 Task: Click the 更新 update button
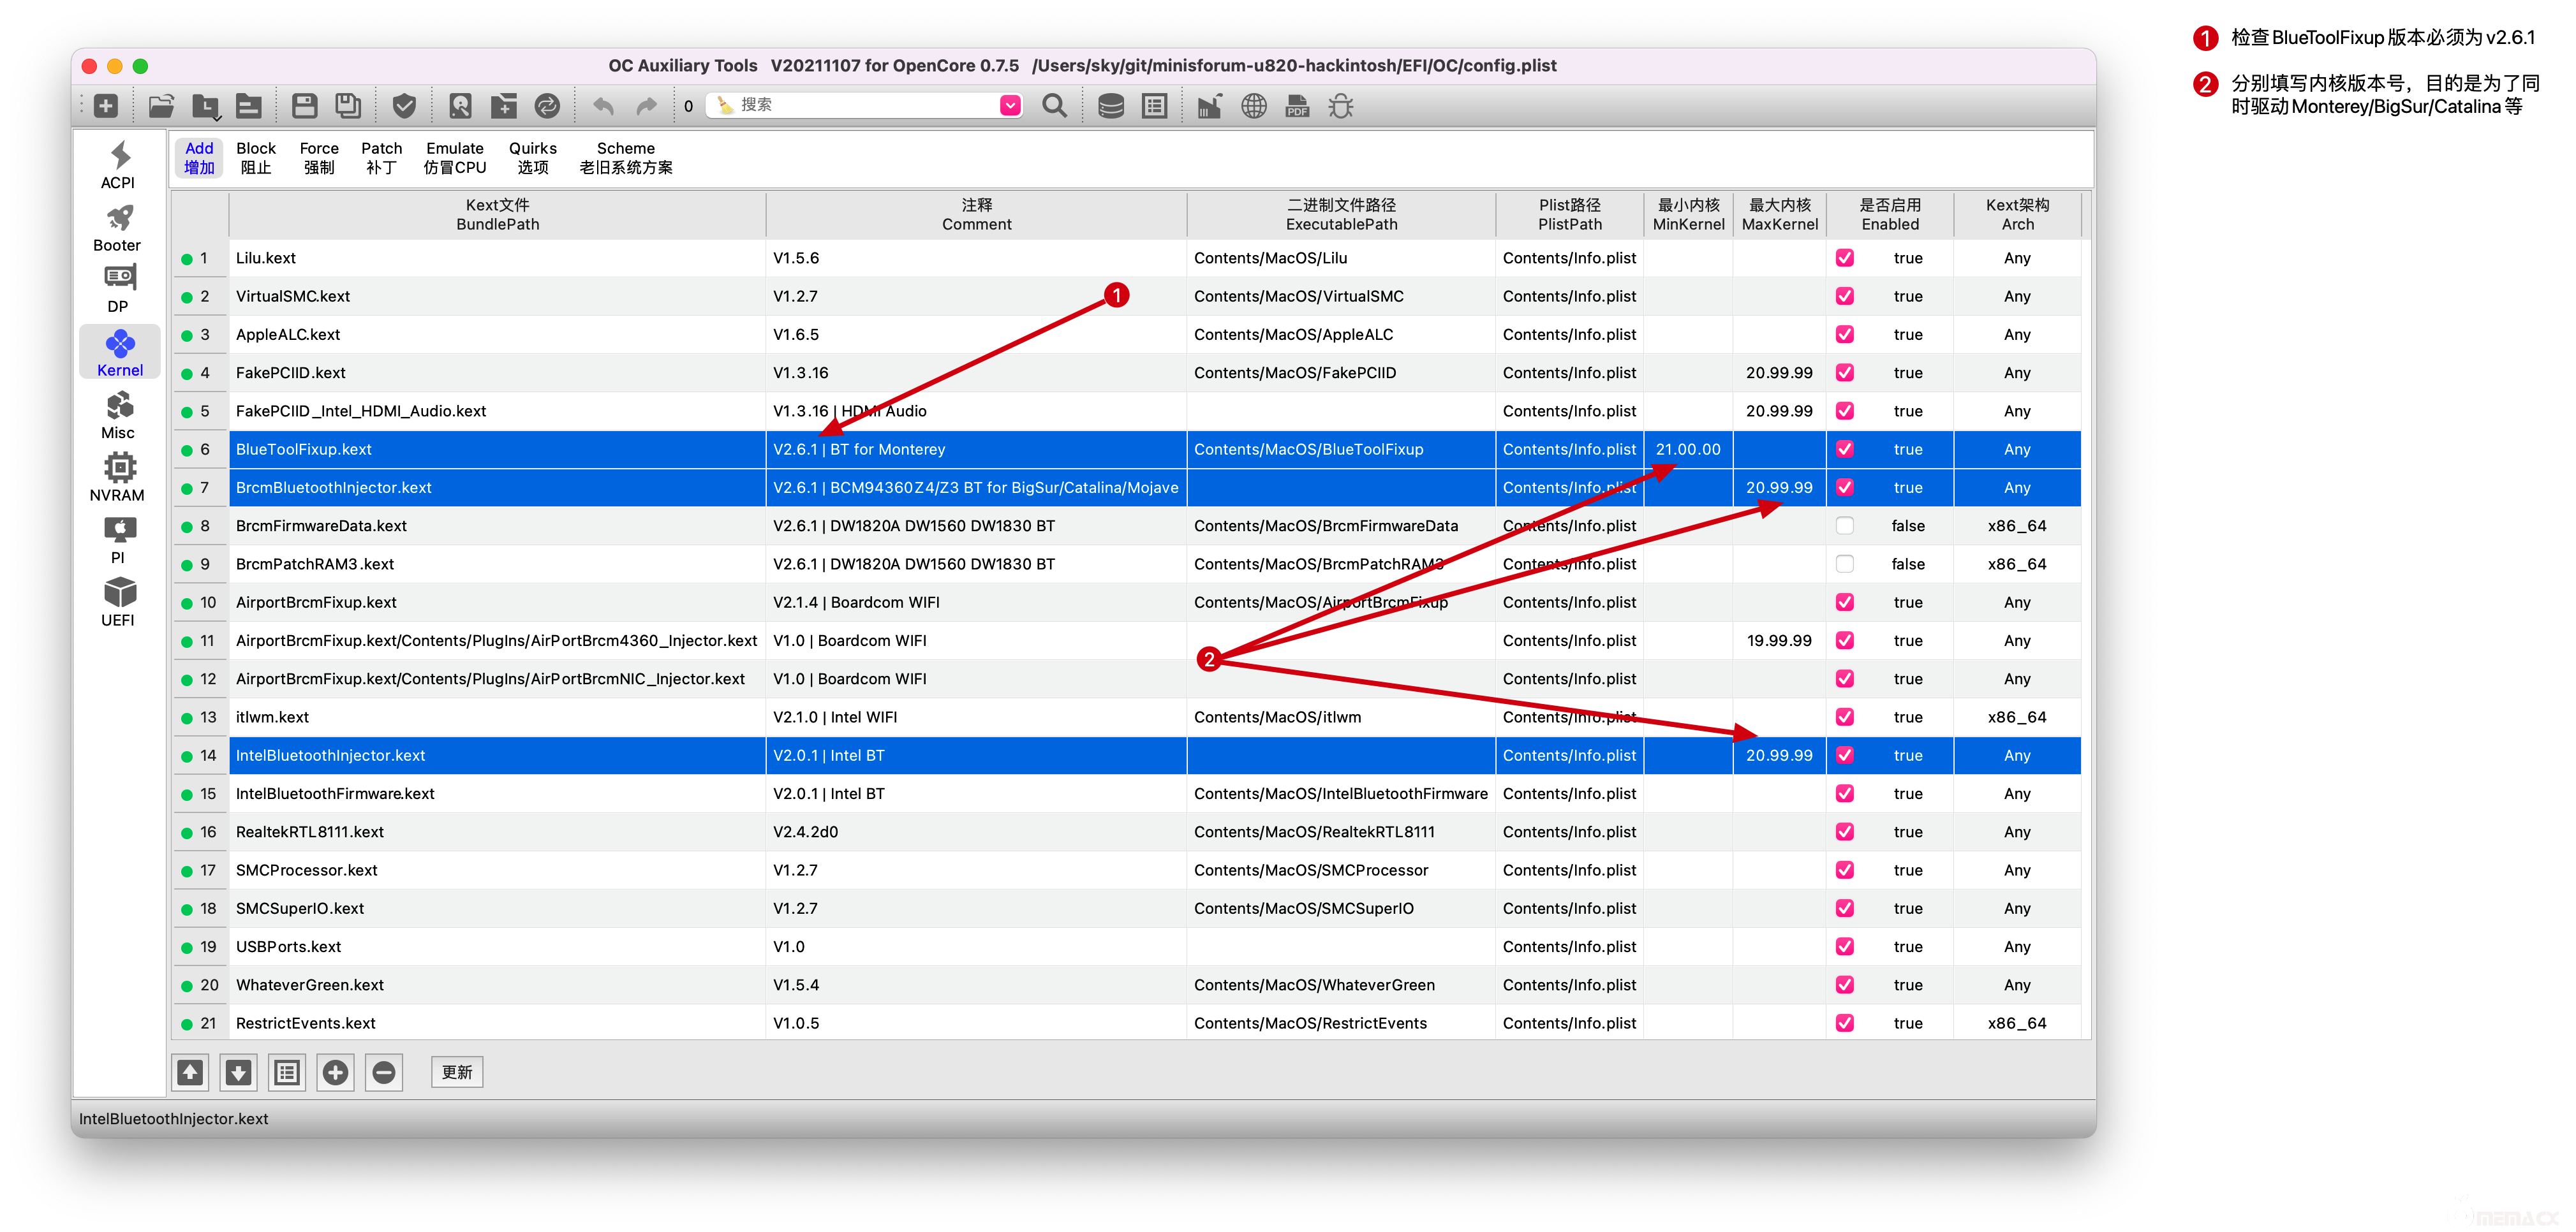point(457,1072)
